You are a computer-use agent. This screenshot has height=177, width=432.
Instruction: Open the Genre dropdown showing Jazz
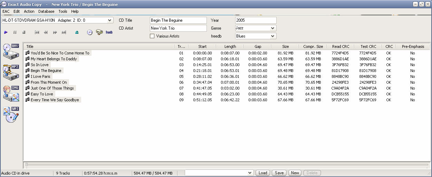point(272,28)
